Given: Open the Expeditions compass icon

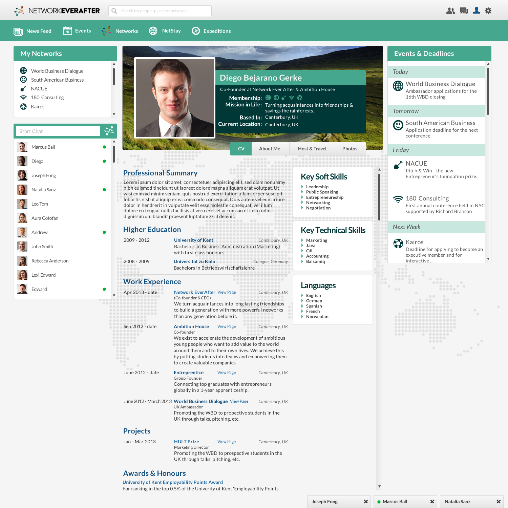Looking at the screenshot, I should tap(196, 31).
